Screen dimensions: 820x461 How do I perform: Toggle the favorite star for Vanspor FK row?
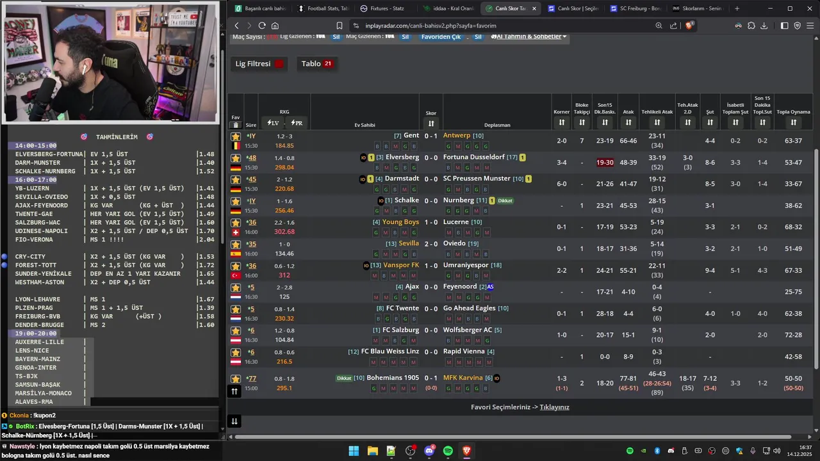pos(236,266)
